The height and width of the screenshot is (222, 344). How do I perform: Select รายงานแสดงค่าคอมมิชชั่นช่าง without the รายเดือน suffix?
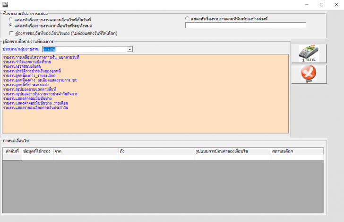coord(27,98)
